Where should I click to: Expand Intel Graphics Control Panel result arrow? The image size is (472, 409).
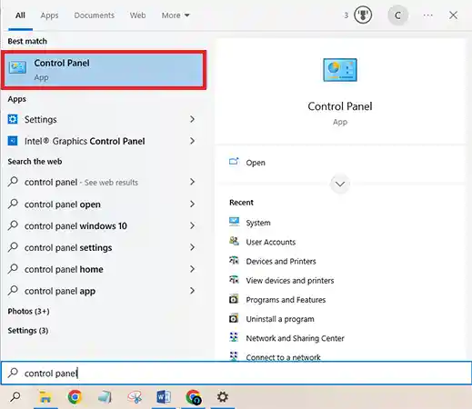click(x=192, y=141)
